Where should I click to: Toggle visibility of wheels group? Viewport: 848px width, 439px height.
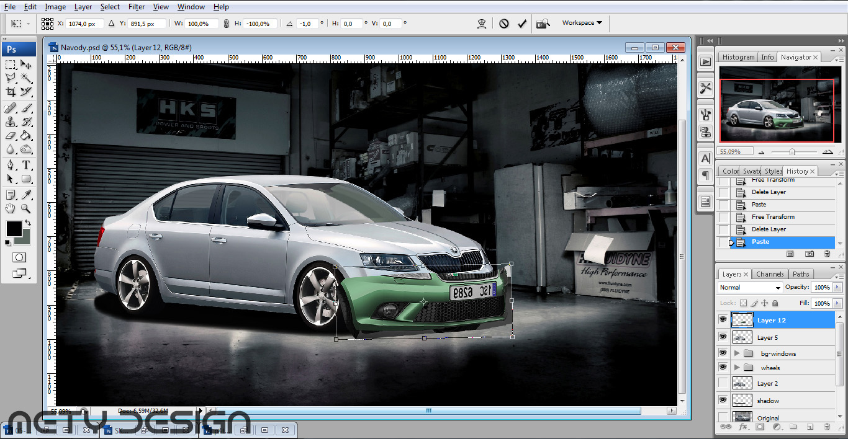(723, 368)
